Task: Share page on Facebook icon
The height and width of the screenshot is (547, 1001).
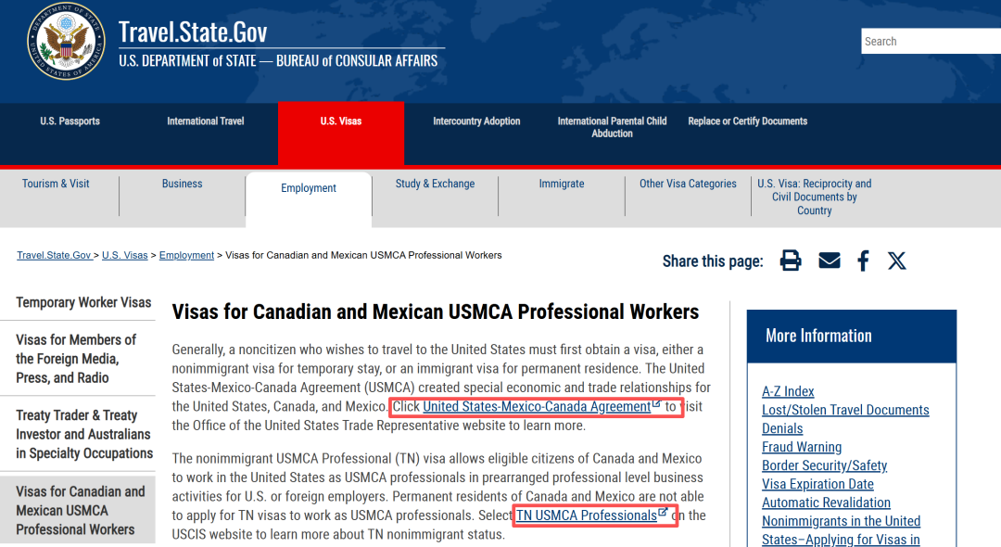Action: click(x=863, y=261)
